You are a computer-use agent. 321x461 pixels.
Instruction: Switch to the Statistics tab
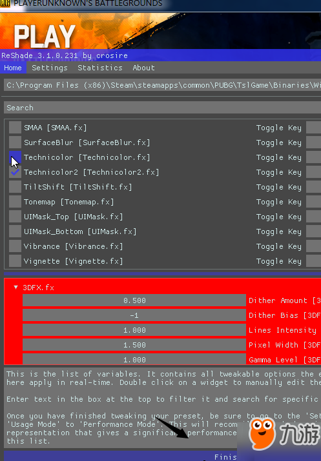[x=100, y=68]
